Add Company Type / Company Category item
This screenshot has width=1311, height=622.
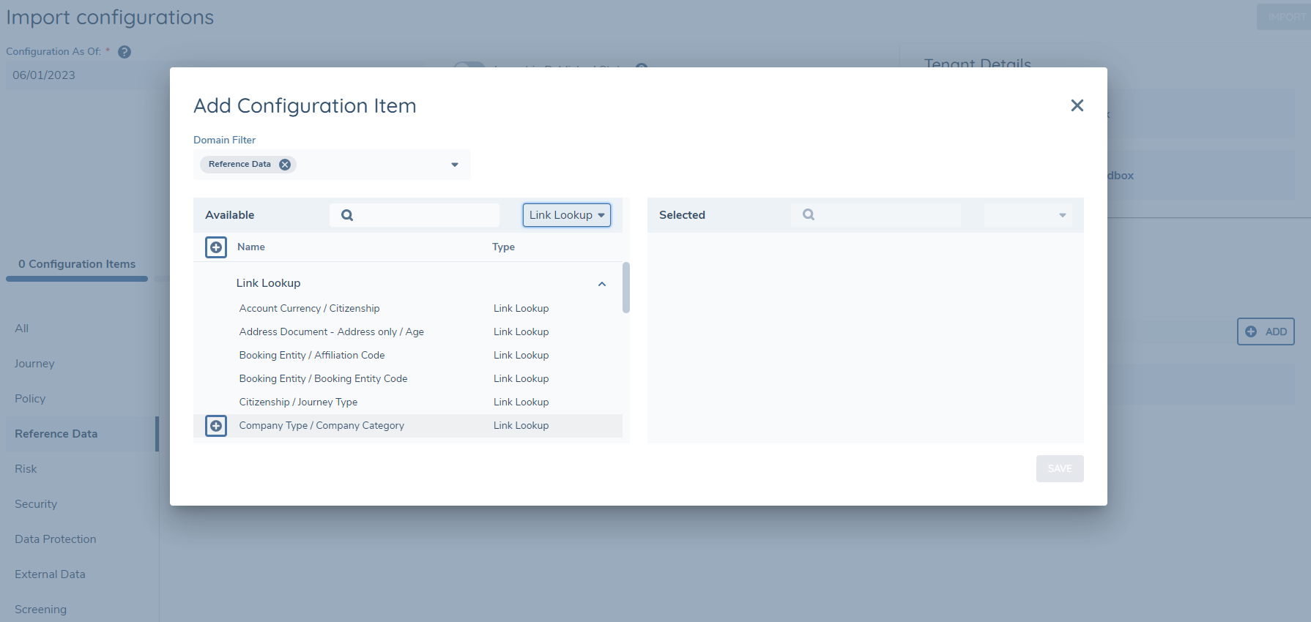coord(216,426)
